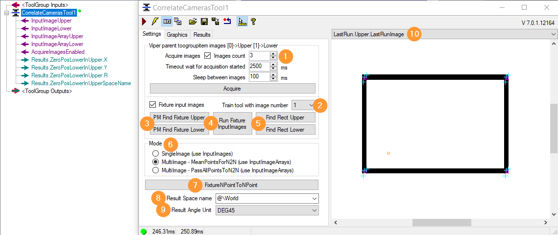Viewport: 558px width, 235px height.
Task: Click the reset icon with red dot
Action: coord(227,22)
